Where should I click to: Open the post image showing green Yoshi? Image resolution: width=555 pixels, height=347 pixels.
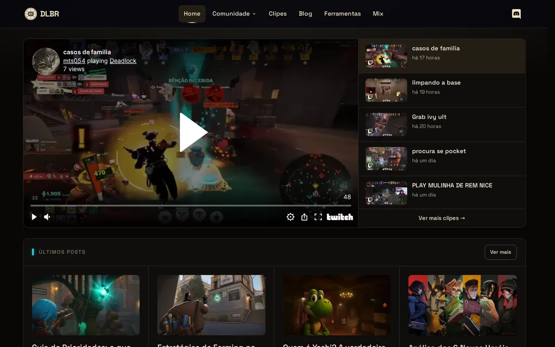pyautogui.click(x=337, y=305)
